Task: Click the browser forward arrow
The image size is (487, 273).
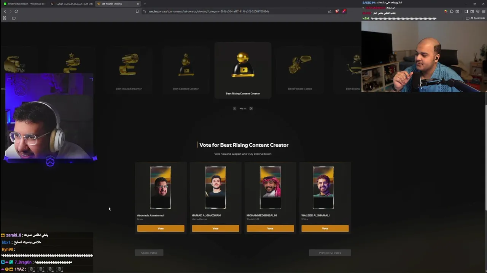Action: pyautogui.click(x=10, y=11)
